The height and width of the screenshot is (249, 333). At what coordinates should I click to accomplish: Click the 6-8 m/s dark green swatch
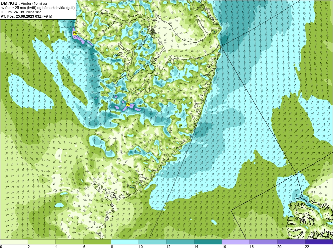(x=97, y=242)
